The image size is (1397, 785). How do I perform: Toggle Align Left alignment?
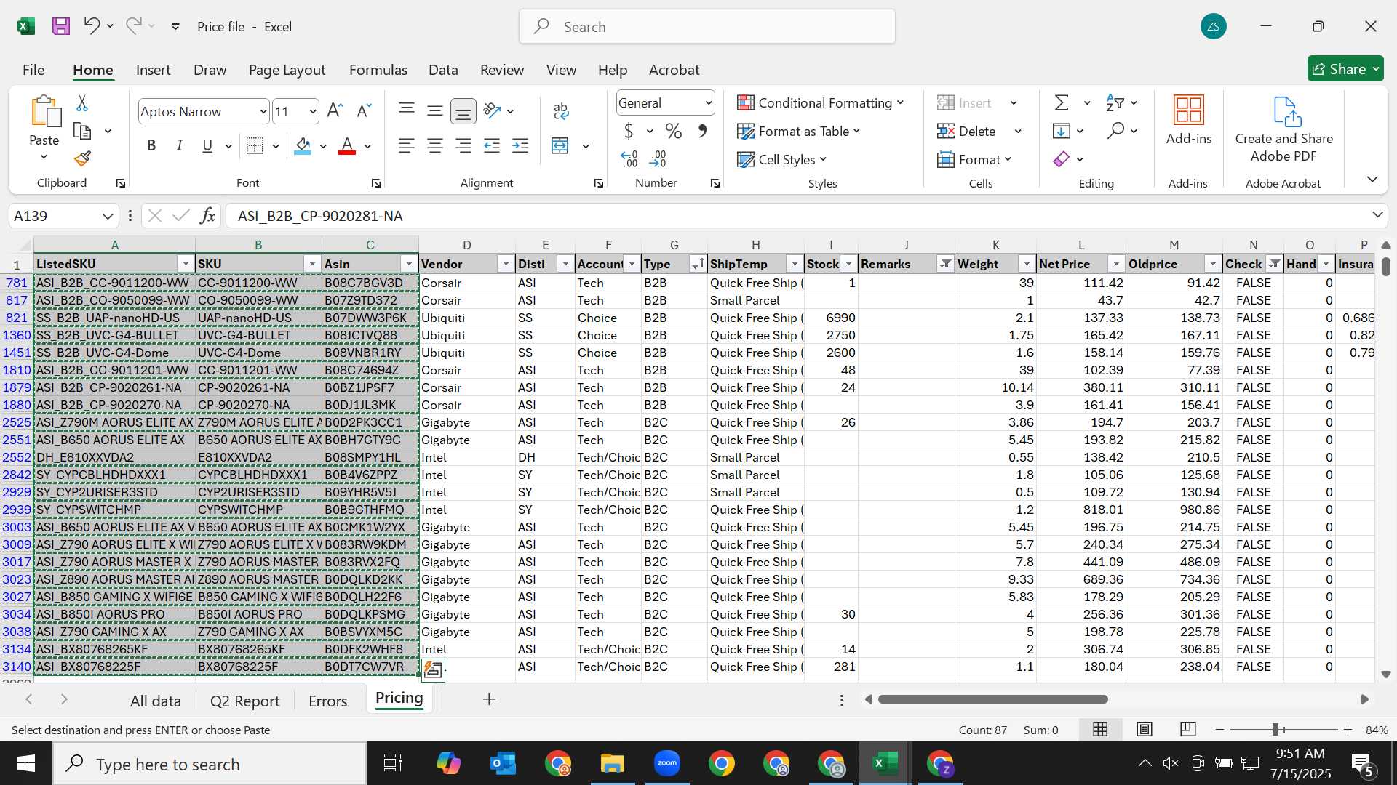[407, 145]
